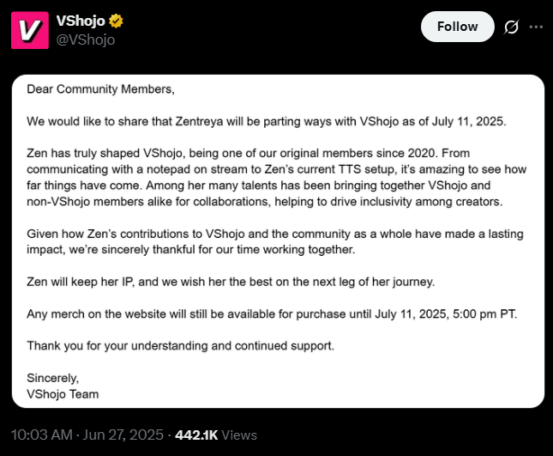Open the three-dot more options menu

(x=536, y=27)
